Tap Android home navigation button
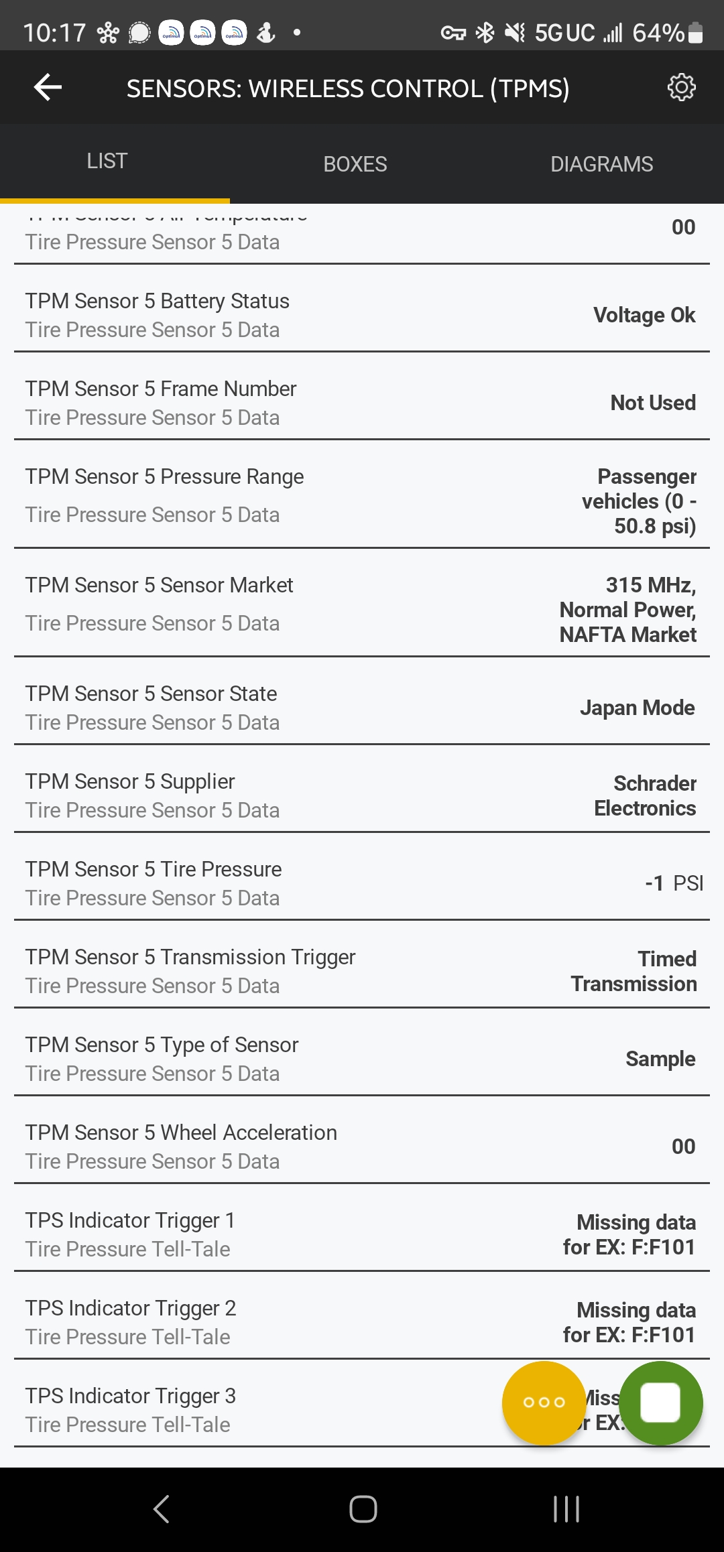Viewport: 724px width, 1552px height. (363, 1509)
